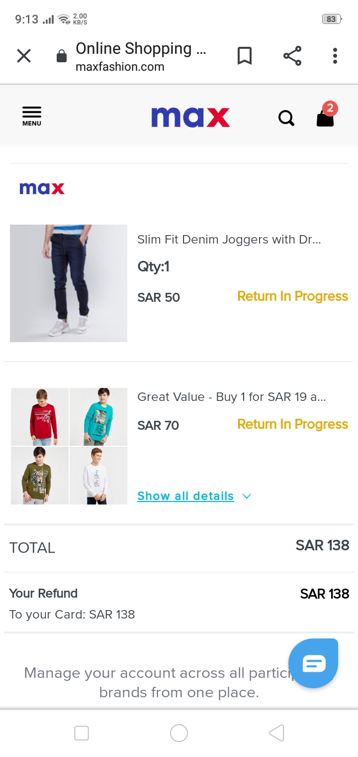358x757 pixels.
Task: Tap the white long-sleeve shirt thumbnail
Action: (98, 476)
